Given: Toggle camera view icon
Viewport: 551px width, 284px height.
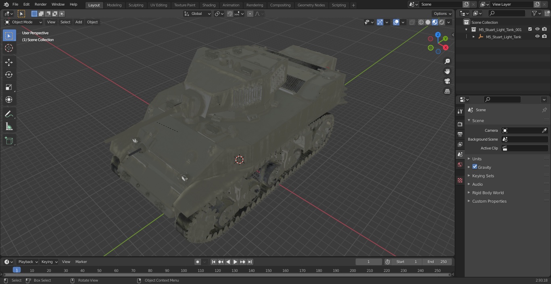Looking at the screenshot, I should [447, 81].
